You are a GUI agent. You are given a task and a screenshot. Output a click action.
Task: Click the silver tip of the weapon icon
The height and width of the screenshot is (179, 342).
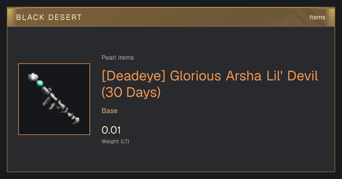(33, 77)
